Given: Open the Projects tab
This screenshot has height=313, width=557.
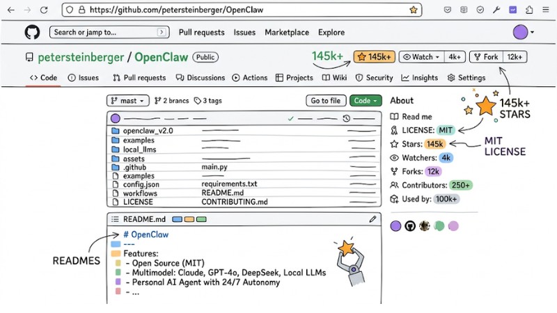Looking at the screenshot, I should 295,78.
